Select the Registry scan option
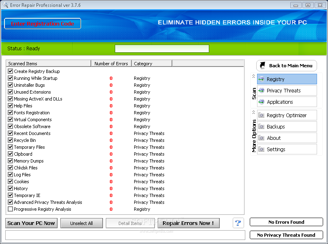Image resolution: width=328 pixels, height=244 pixels. [287, 79]
